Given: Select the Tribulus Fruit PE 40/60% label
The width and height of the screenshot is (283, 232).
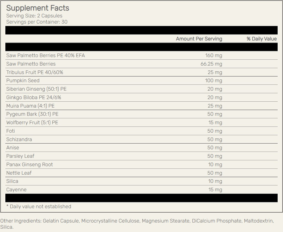Looking at the screenshot, I should coord(35,72).
